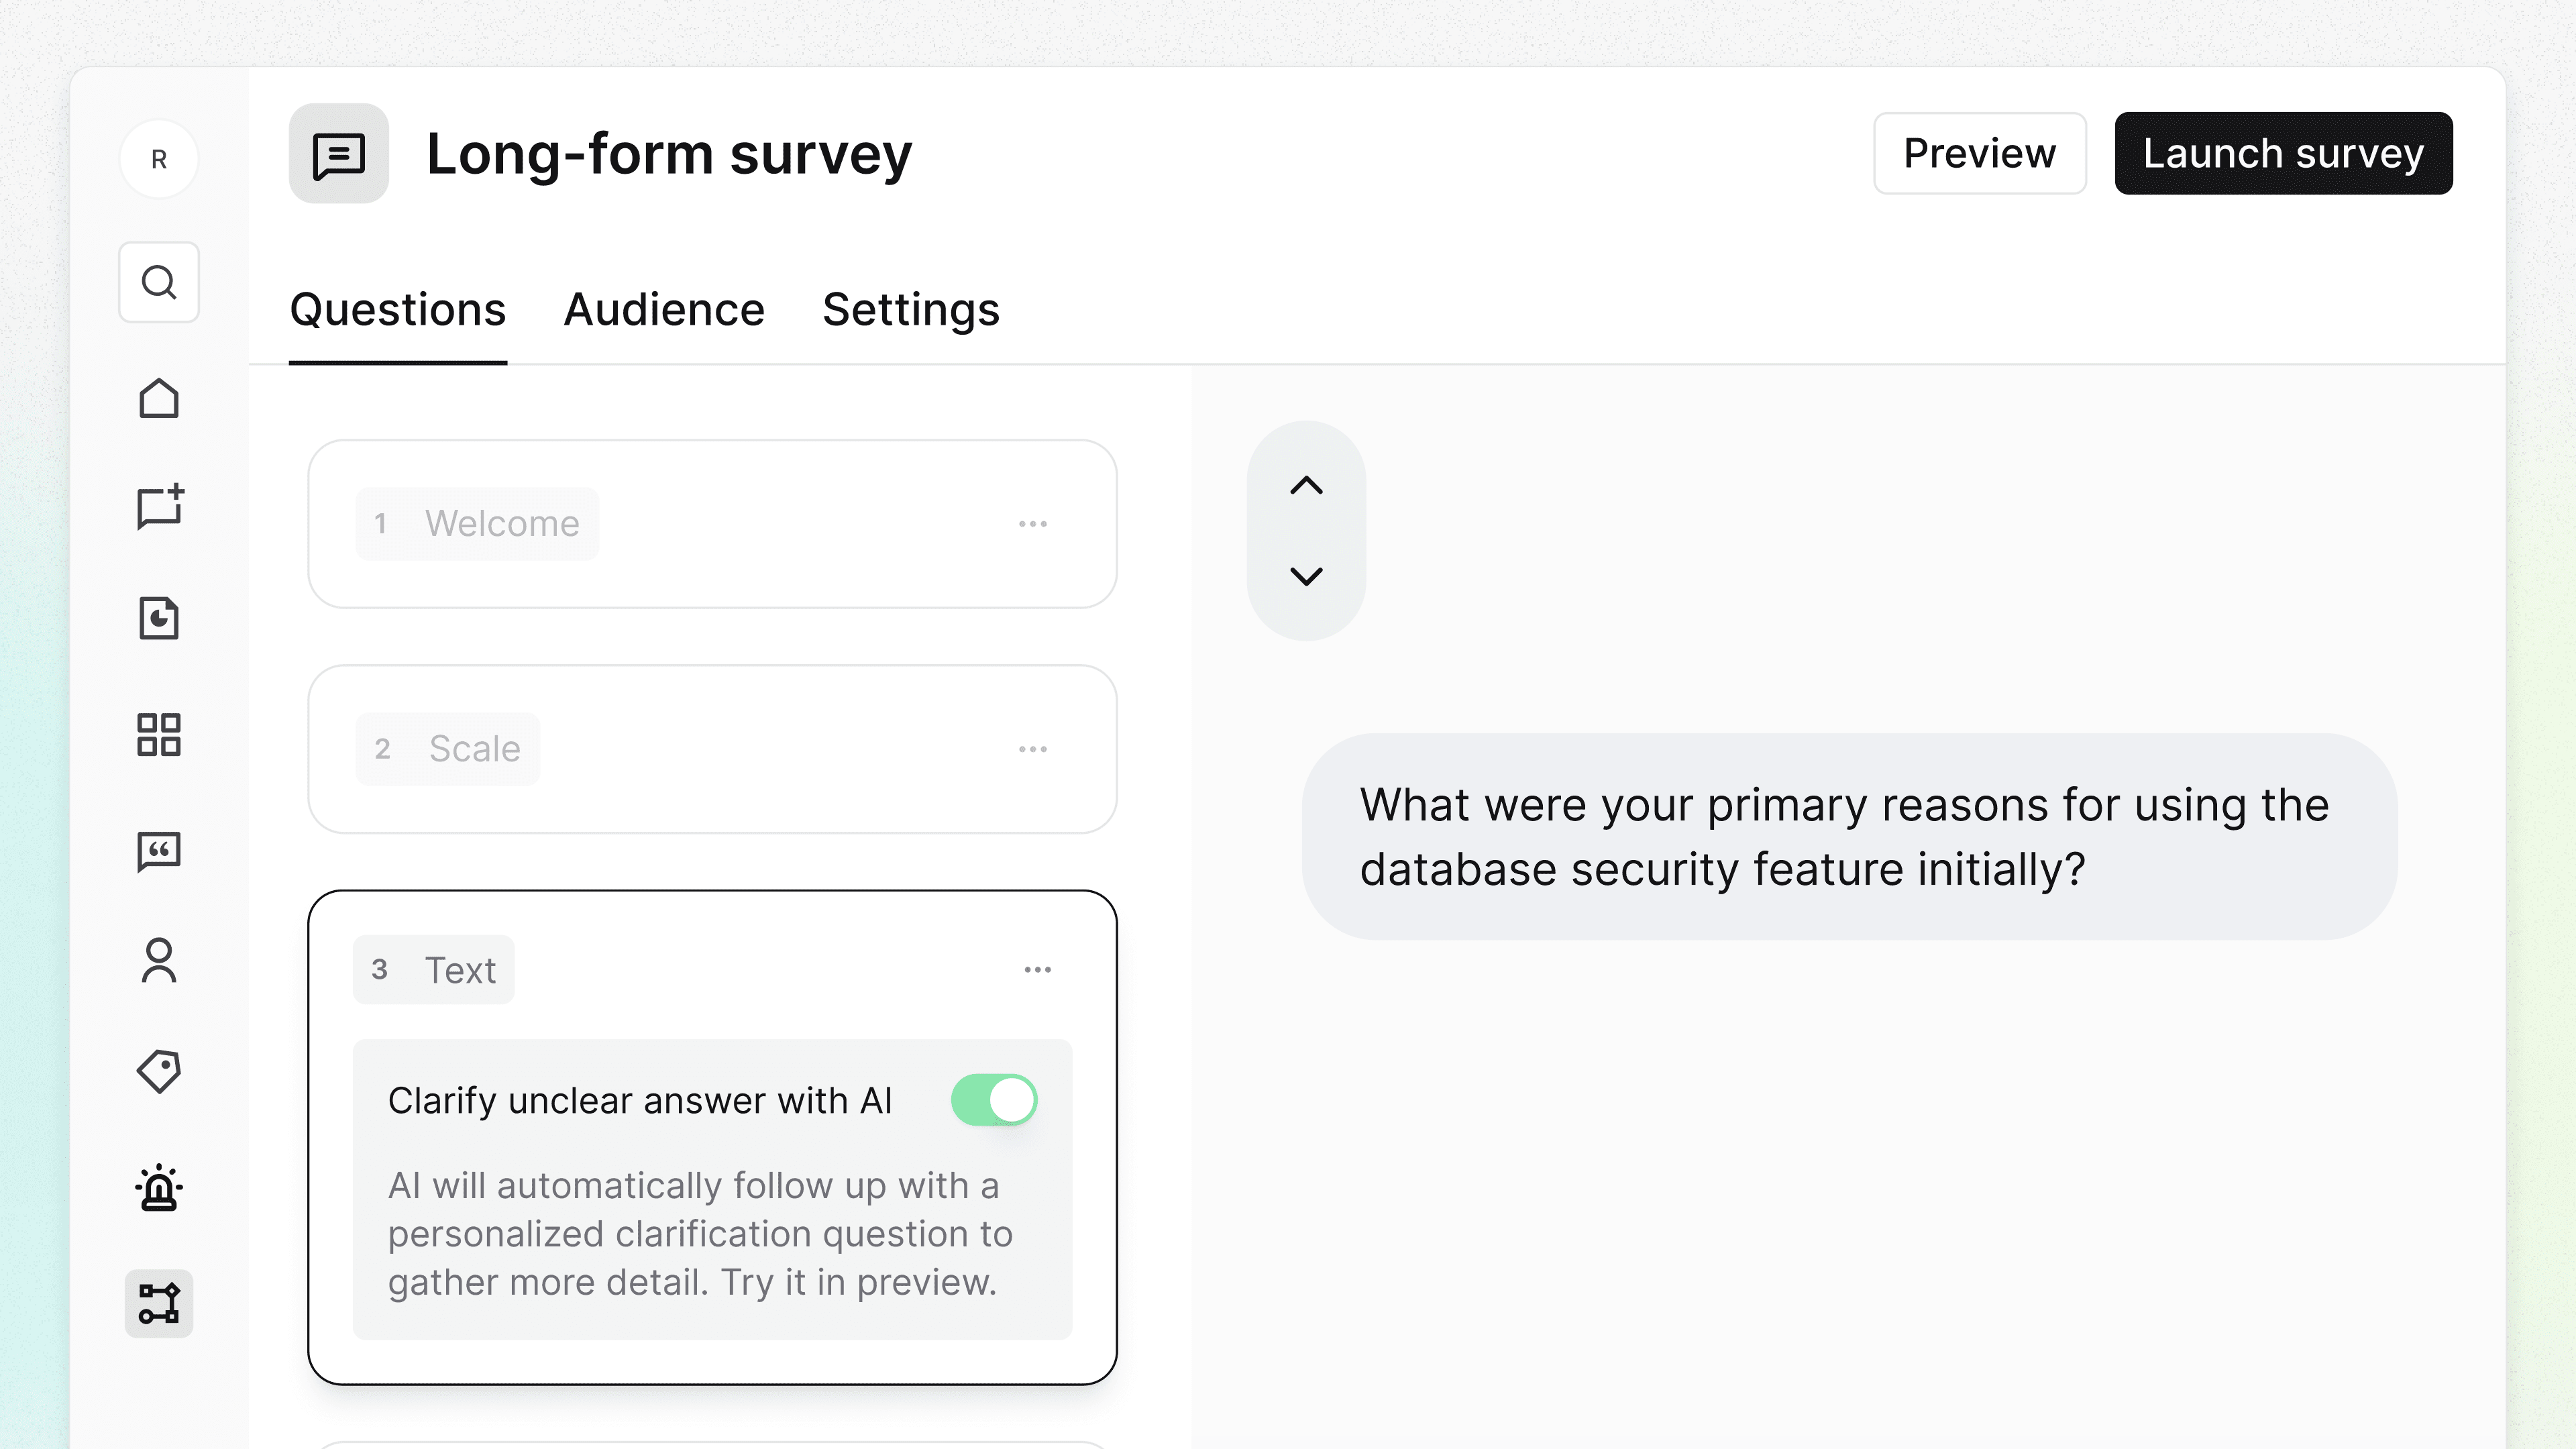Screen dimensions: 2576x1449
Task: Click the Preview button
Action: (1978, 153)
